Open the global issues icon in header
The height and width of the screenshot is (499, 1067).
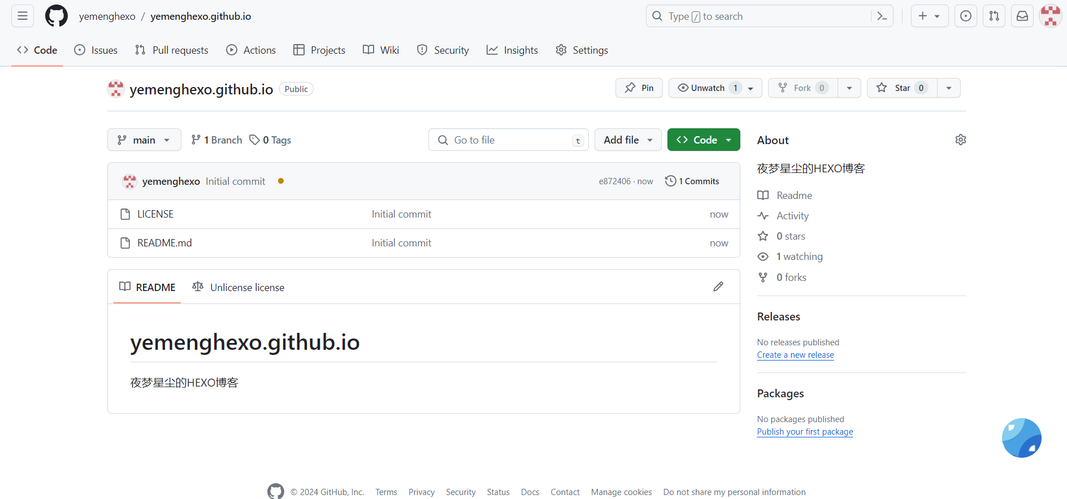[x=966, y=16]
